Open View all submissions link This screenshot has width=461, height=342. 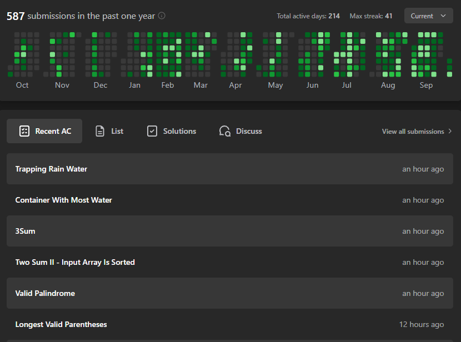click(x=417, y=132)
